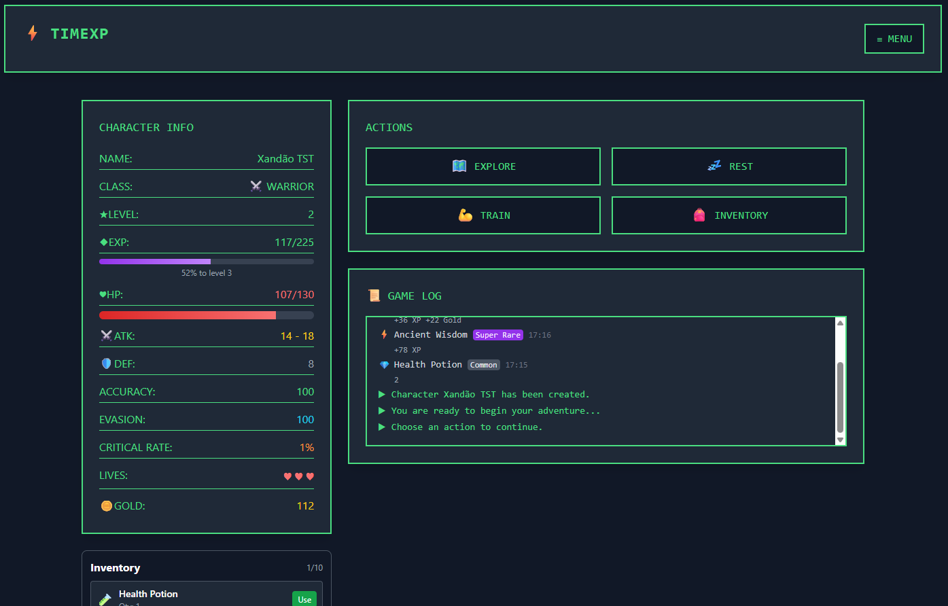The image size is (948, 606).
Task: Click the crossed swords icon beside ATK
Action: [x=106, y=336]
